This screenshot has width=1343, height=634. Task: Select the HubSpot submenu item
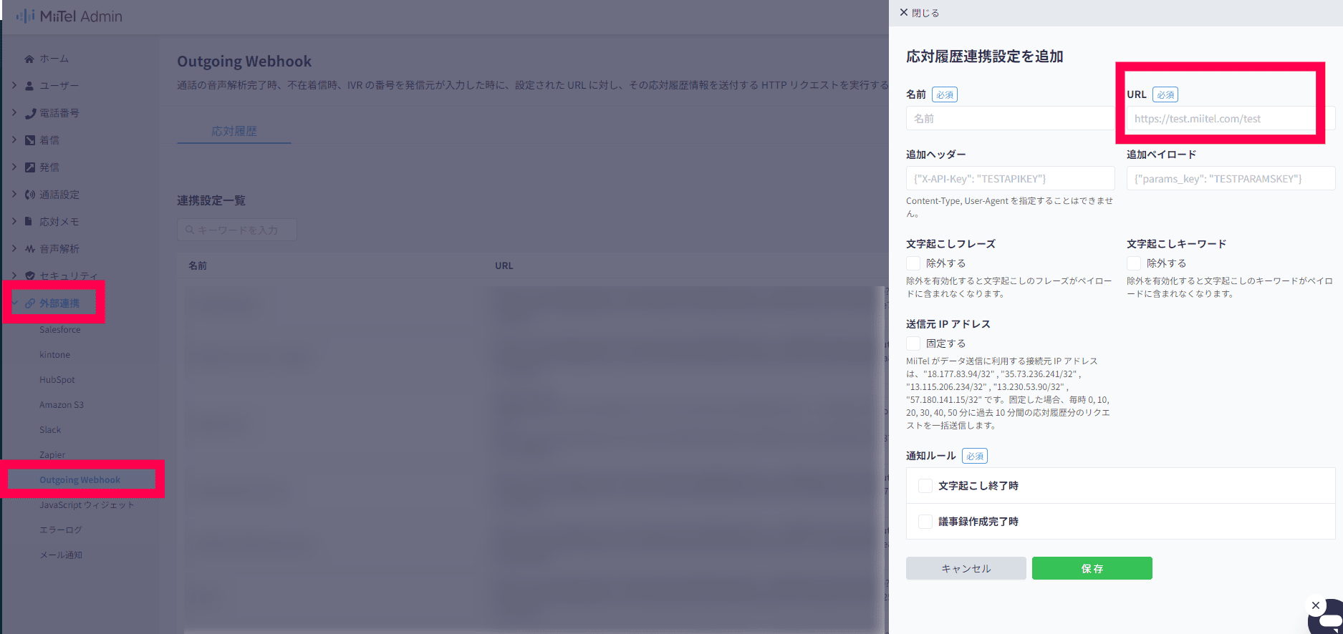[x=57, y=380]
